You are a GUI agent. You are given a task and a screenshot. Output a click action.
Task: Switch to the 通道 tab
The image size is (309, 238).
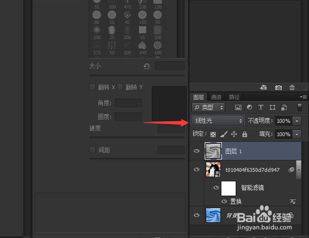216,97
